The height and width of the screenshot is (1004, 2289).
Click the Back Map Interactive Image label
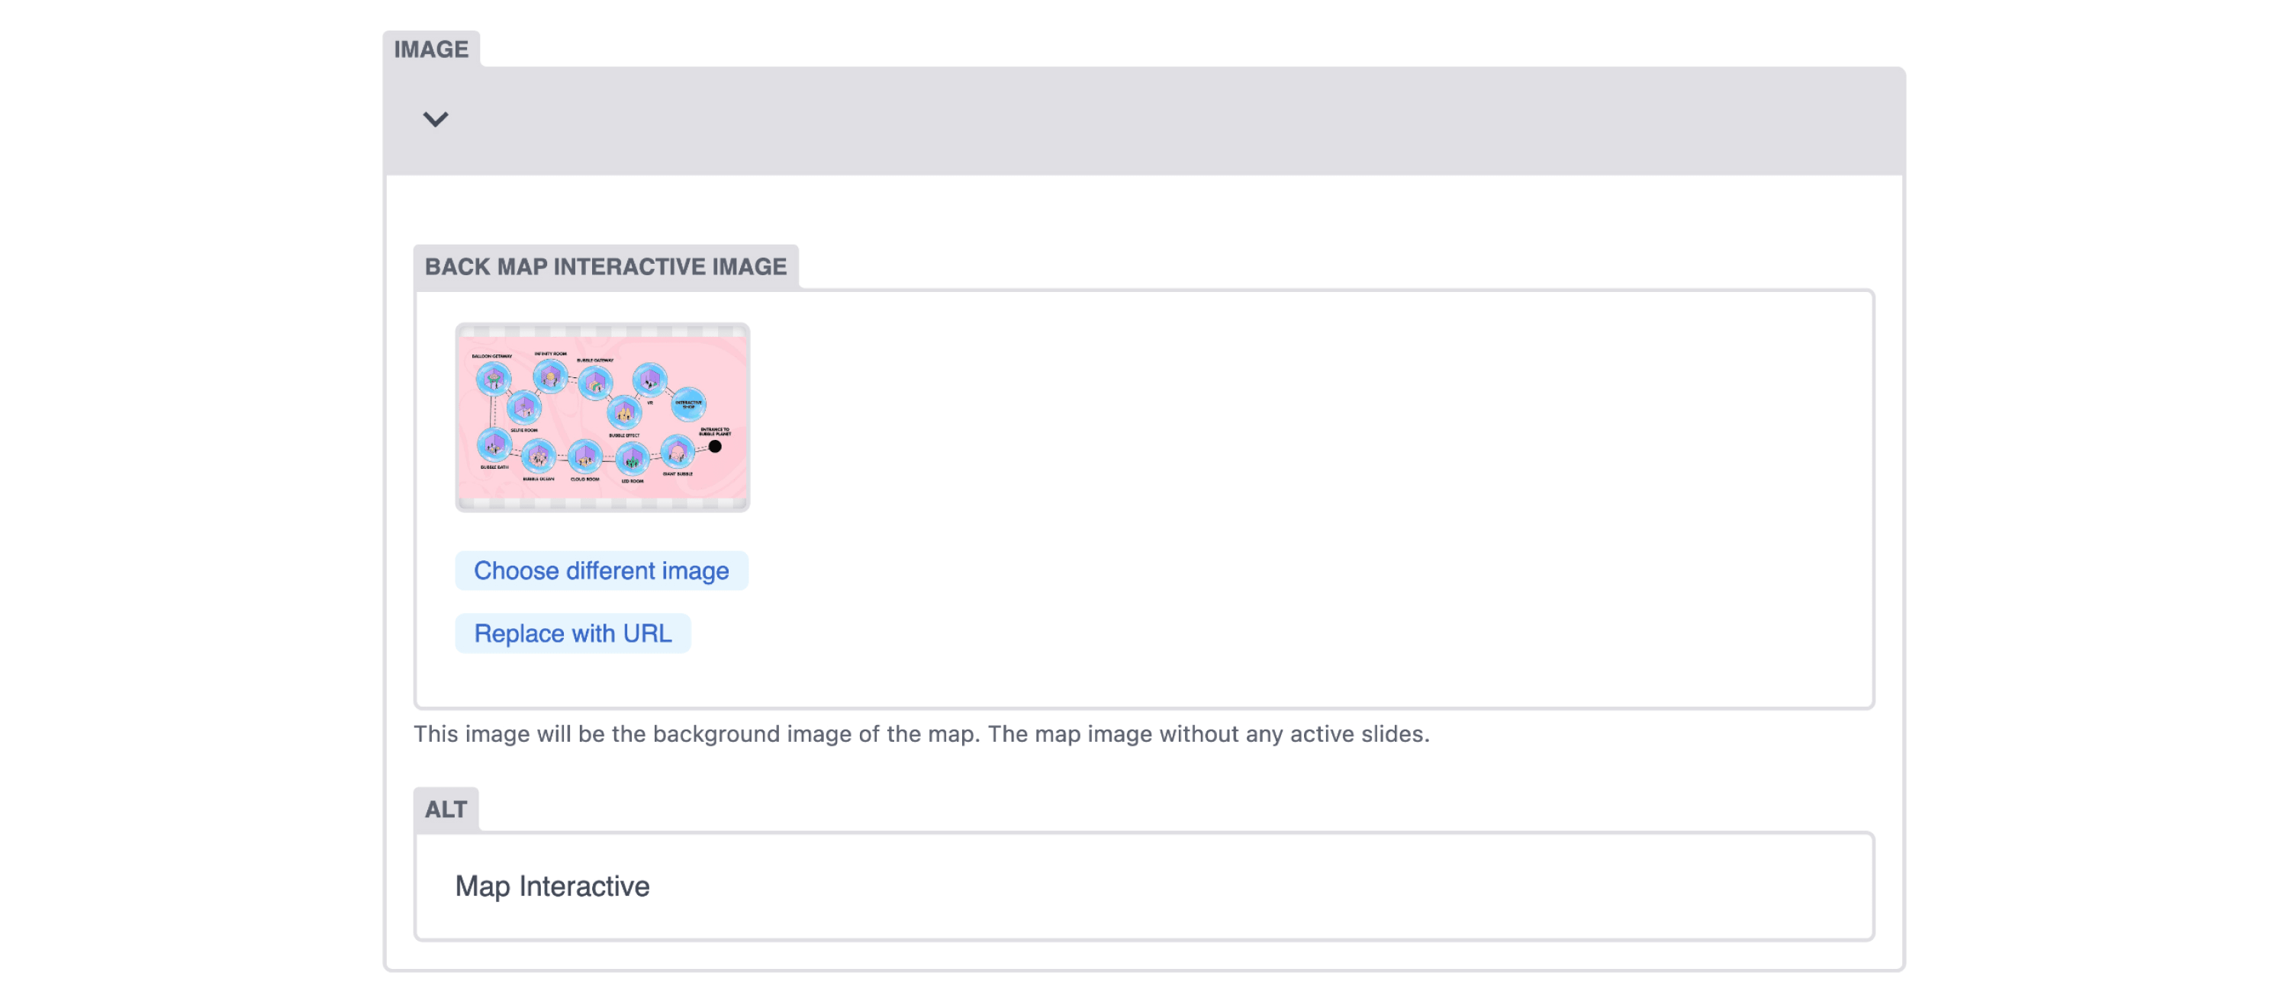tap(605, 266)
